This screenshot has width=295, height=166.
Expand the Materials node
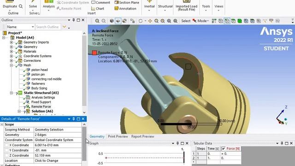tap(11, 51)
